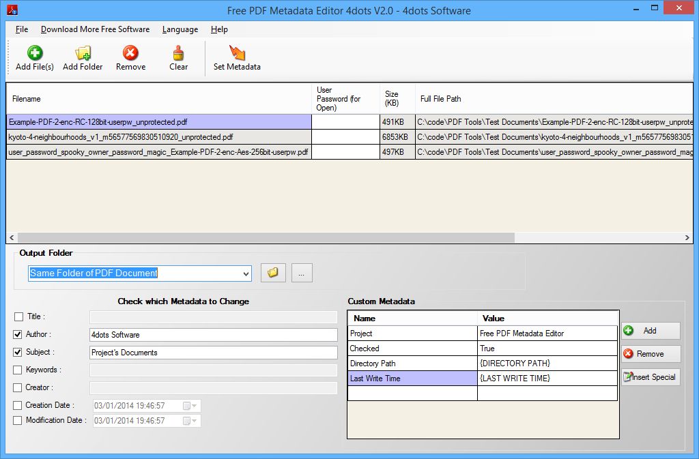Open the Help menu
699x459 pixels.
click(220, 29)
